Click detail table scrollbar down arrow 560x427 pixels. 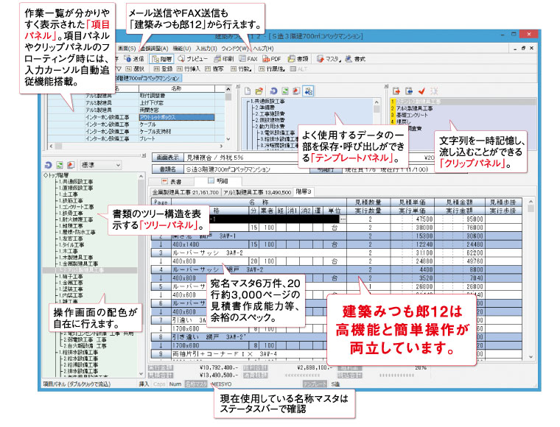click(x=531, y=356)
